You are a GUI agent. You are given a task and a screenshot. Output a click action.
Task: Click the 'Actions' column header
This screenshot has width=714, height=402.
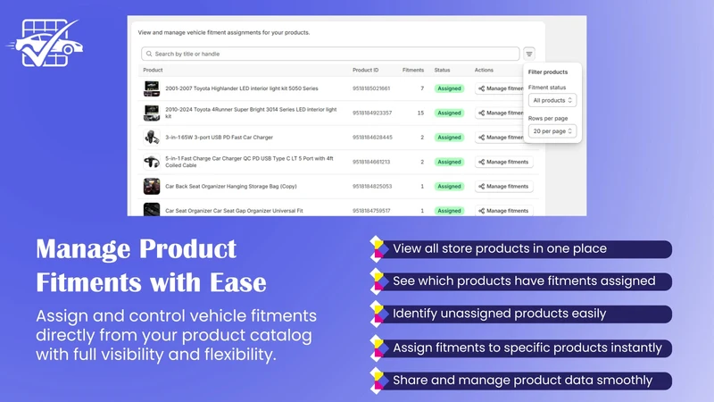tap(484, 71)
